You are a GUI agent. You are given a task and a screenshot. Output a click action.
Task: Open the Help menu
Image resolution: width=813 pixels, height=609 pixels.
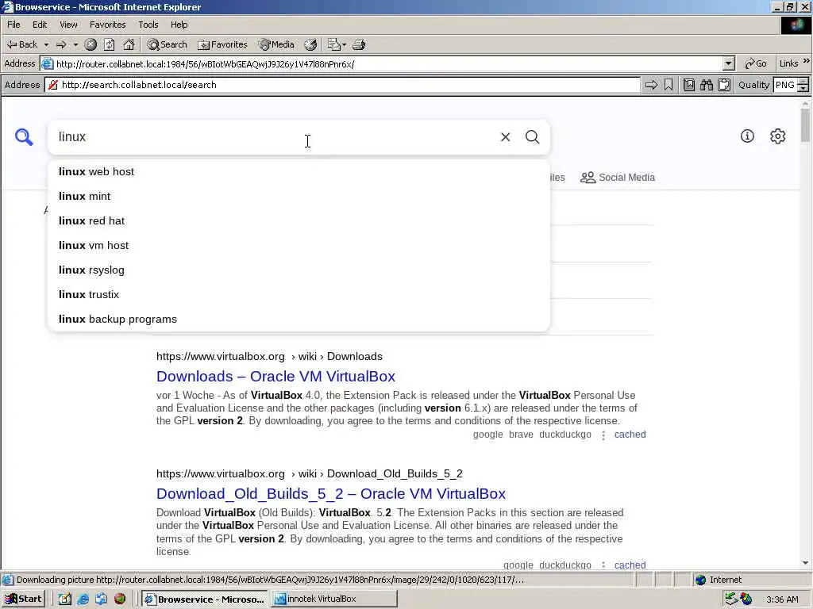point(179,25)
